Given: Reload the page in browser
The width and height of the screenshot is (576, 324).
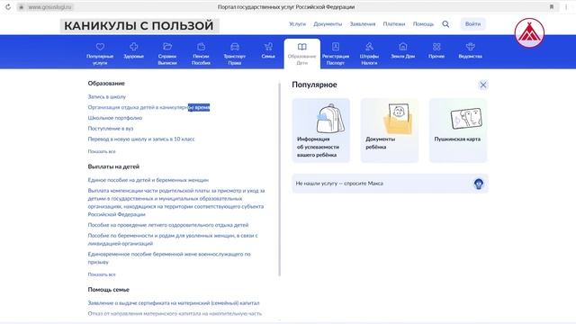Looking at the screenshot, I should tap(8, 6).
